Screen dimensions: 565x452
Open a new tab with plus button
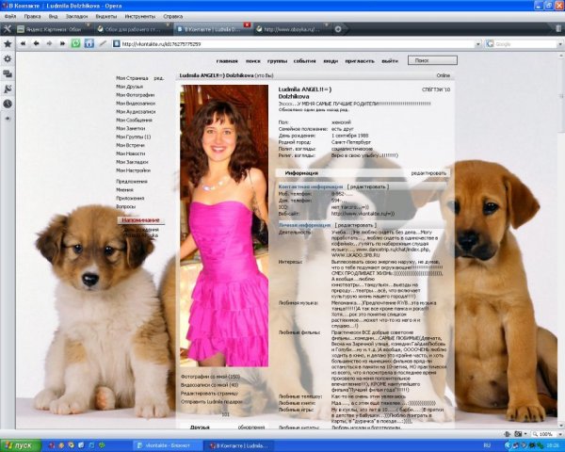338,29
